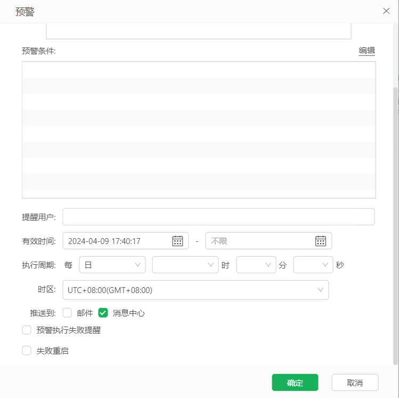Expand the second (秒) dropdown
399x398 pixels.
313,265
